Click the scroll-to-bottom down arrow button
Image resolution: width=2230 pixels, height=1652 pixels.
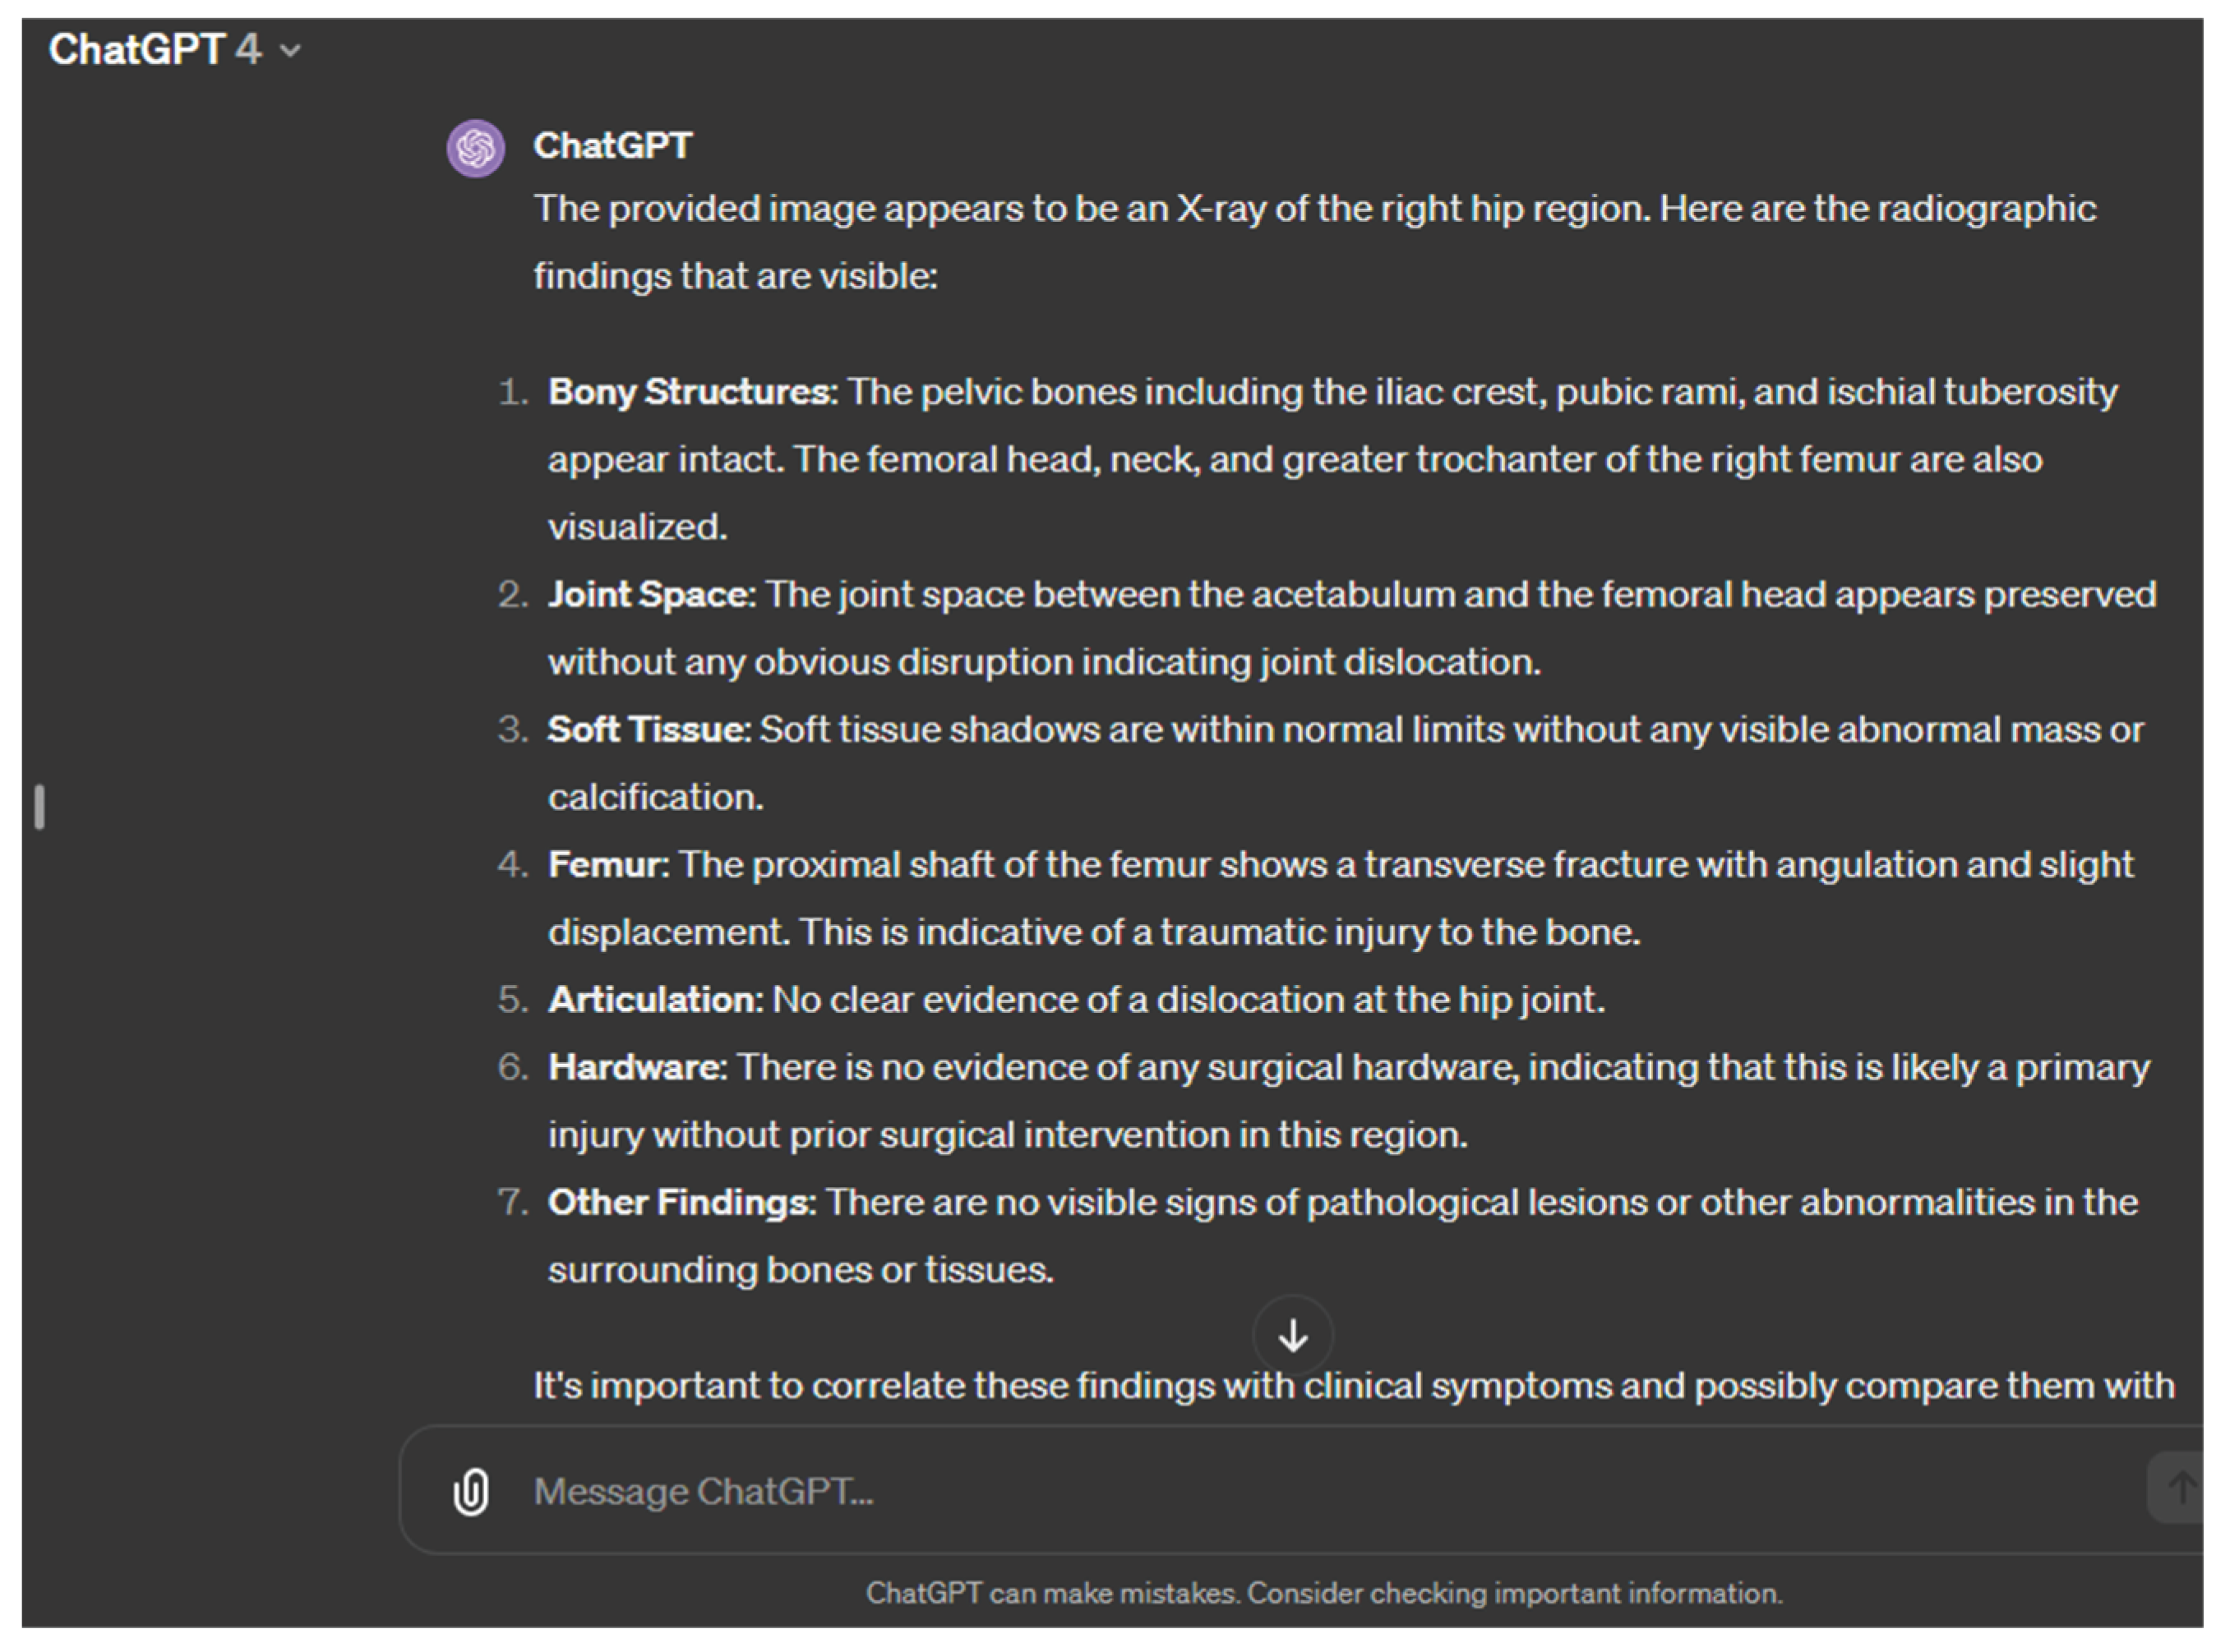coord(1293,1336)
